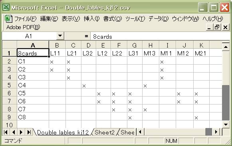Open the ファイル(F) menu
Viewport: 232px width, 146px height.
pyautogui.click(x=25, y=19)
